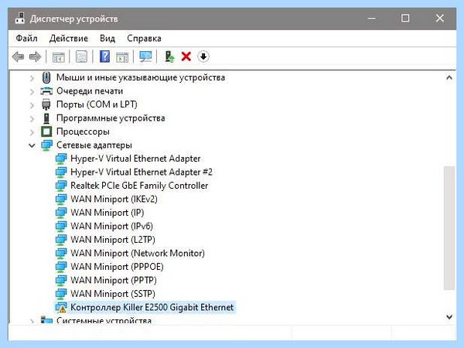Select WAN Miniport (IP)
The width and height of the screenshot is (464, 348).
pos(107,213)
